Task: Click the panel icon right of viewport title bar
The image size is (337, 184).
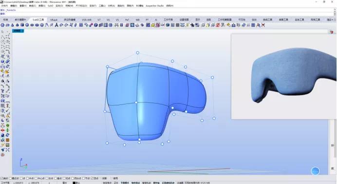Action: 332,32
